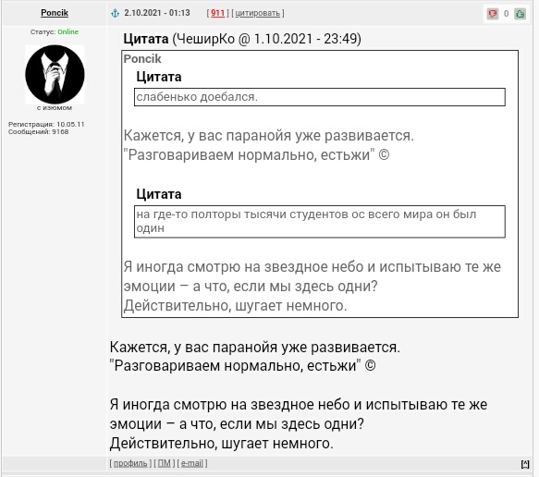Screen dimensions: 539x477
Task: Click the black line Действительно, шугает немного.
Action: [x=222, y=444]
